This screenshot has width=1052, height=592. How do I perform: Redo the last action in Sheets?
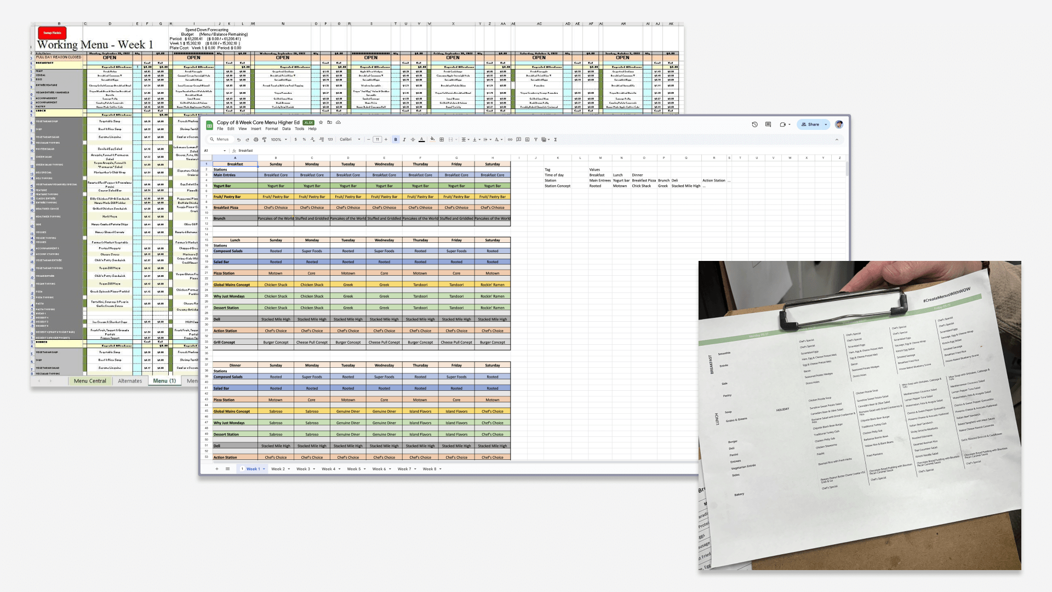tap(247, 140)
